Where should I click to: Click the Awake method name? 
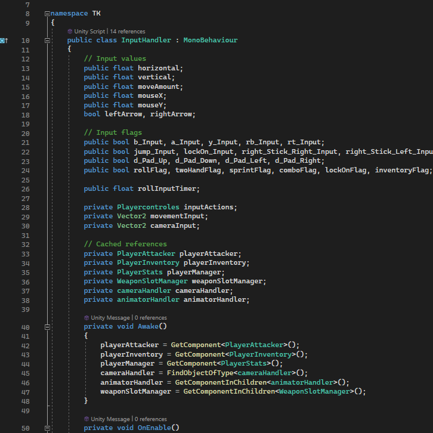(149, 326)
